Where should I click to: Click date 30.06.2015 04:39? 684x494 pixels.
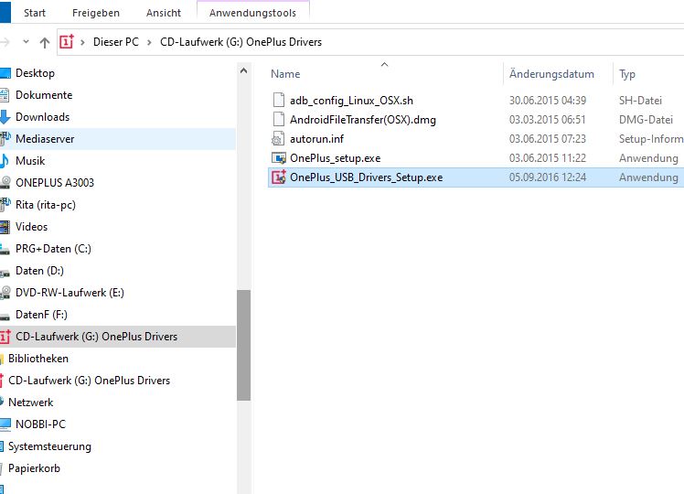click(548, 101)
